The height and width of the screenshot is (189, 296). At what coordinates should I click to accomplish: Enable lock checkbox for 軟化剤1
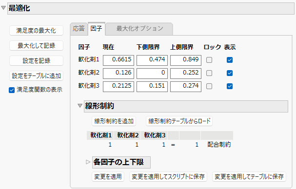(x=209, y=60)
